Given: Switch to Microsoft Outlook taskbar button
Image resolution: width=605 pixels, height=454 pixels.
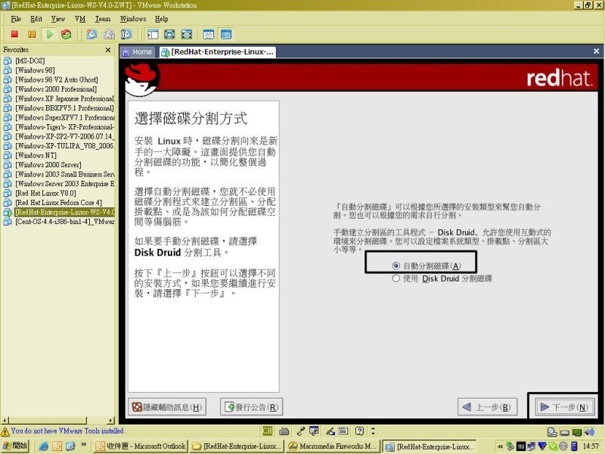Looking at the screenshot, I should (141, 446).
